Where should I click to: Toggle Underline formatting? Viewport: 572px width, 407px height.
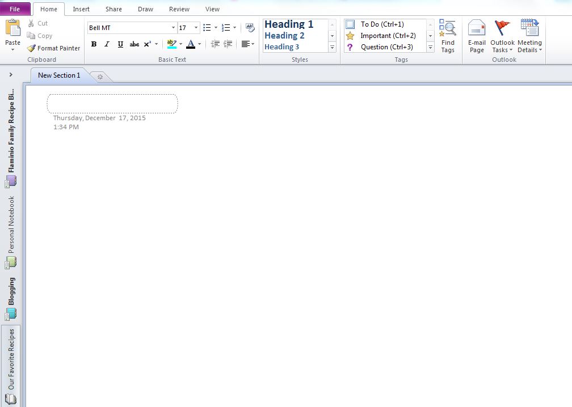tap(120, 44)
